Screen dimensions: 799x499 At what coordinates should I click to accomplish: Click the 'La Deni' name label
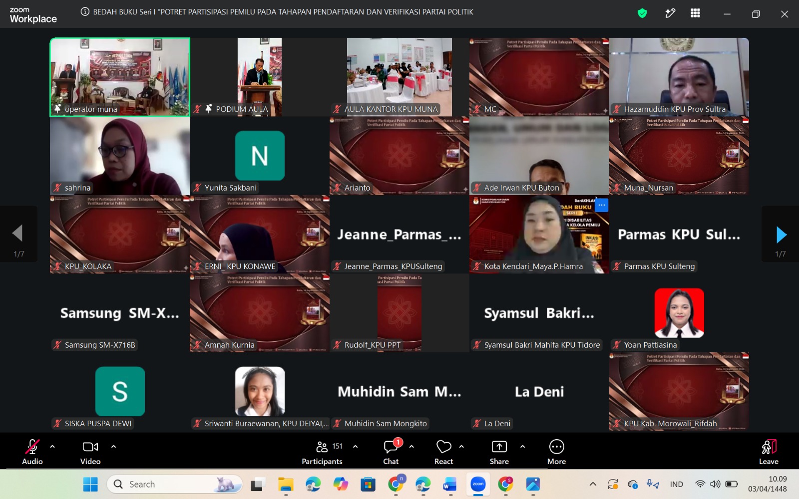pyautogui.click(x=497, y=423)
